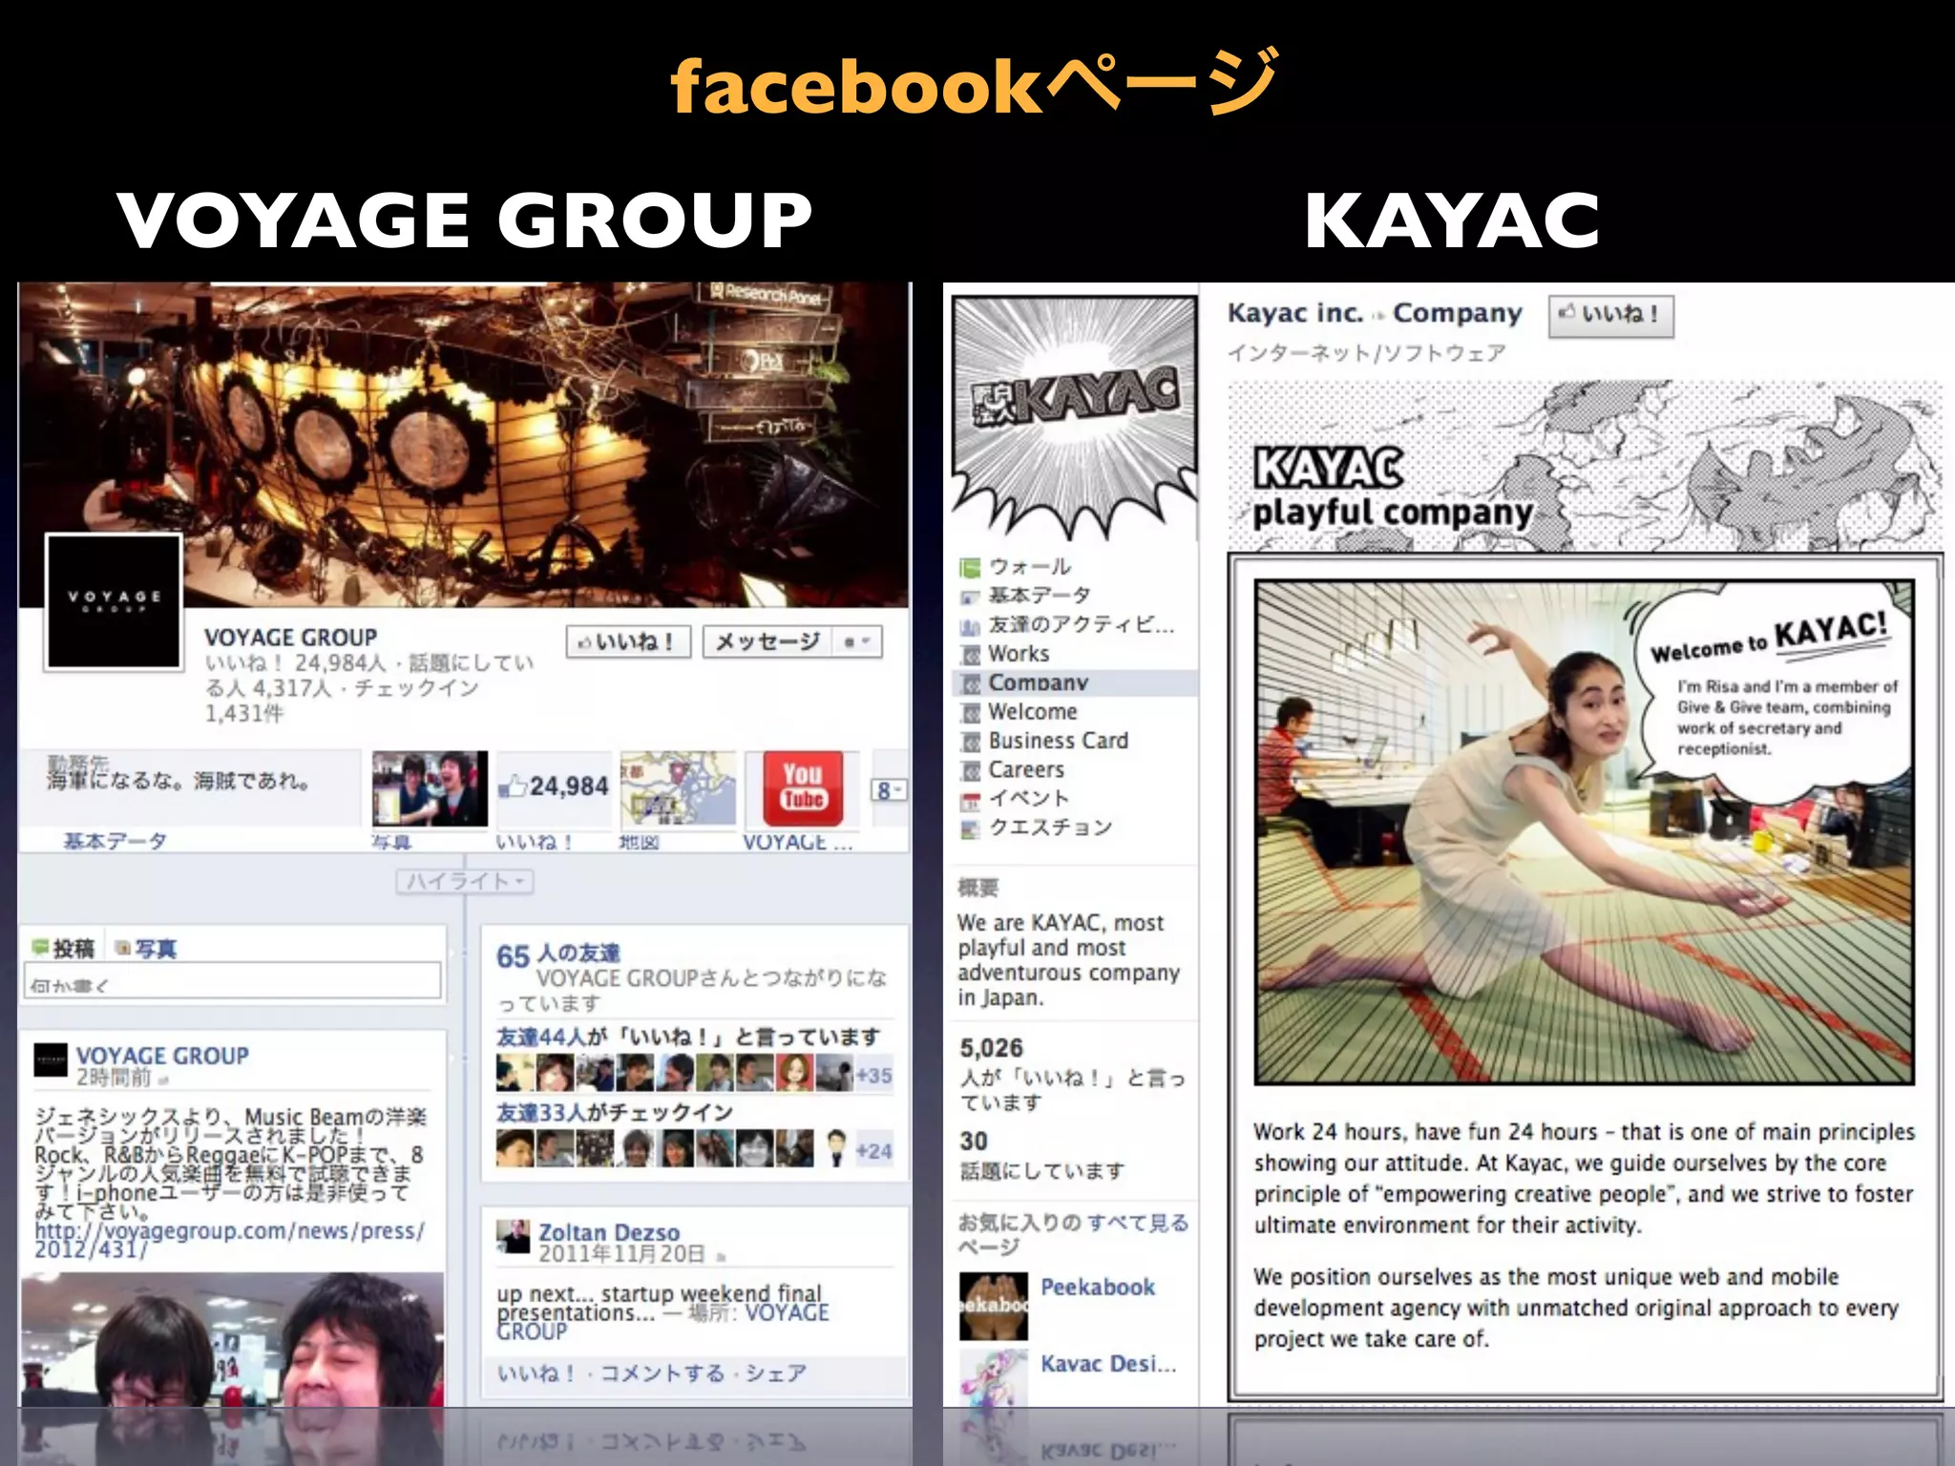Like the VOYAGE GROUP page with いいね! button
The image size is (1955, 1466).
tap(629, 641)
